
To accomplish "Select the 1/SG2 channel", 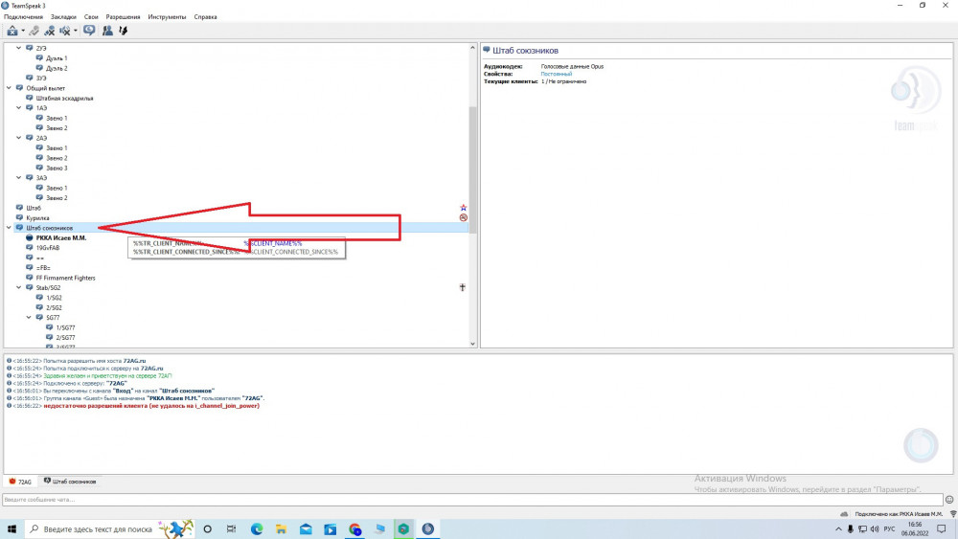I will [54, 298].
